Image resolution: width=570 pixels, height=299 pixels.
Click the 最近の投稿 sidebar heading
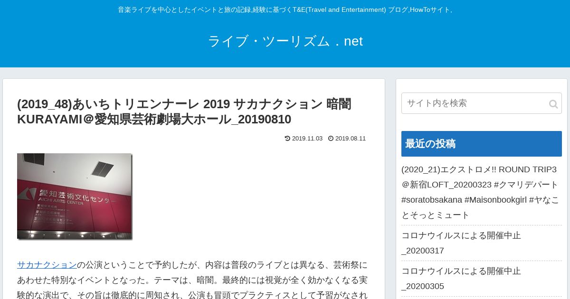(481, 144)
